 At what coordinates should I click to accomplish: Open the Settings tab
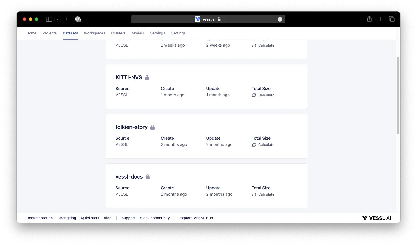coord(178,33)
